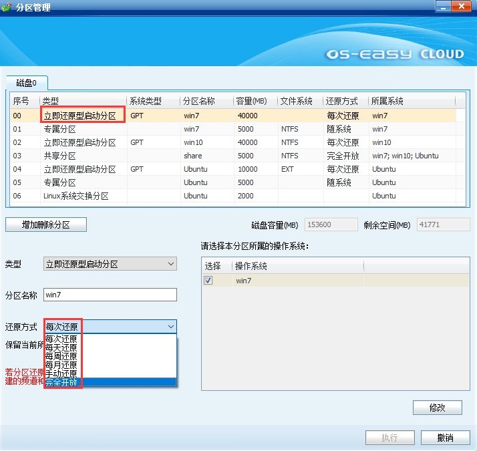This screenshot has width=477, height=451.
Task: Close the 分区管理 window
Action: click(x=461, y=7)
